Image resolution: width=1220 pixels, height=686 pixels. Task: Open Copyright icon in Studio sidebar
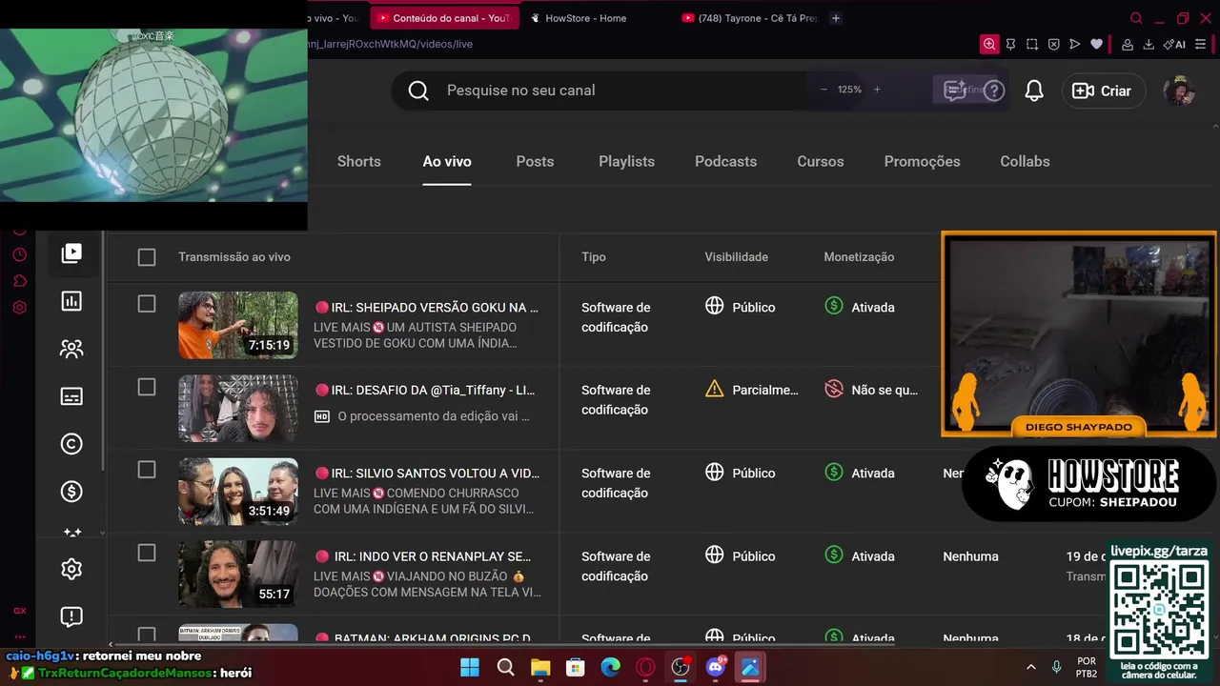[71, 444]
